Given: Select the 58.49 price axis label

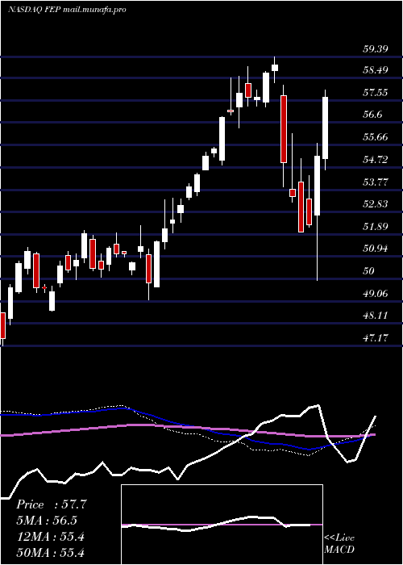Looking at the screenshot, I should pyautogui.click(x=375, y=70).
